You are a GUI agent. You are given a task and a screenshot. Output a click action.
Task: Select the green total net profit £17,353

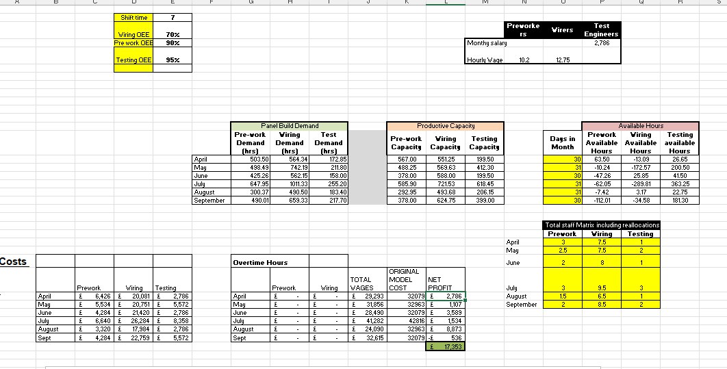445,346
